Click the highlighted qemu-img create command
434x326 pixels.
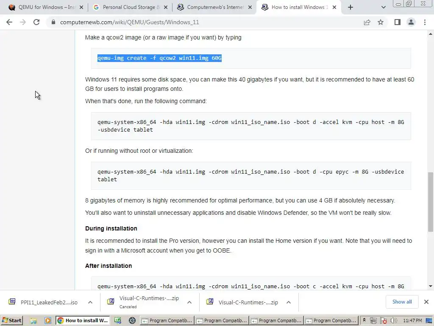[x=159, y=58]
